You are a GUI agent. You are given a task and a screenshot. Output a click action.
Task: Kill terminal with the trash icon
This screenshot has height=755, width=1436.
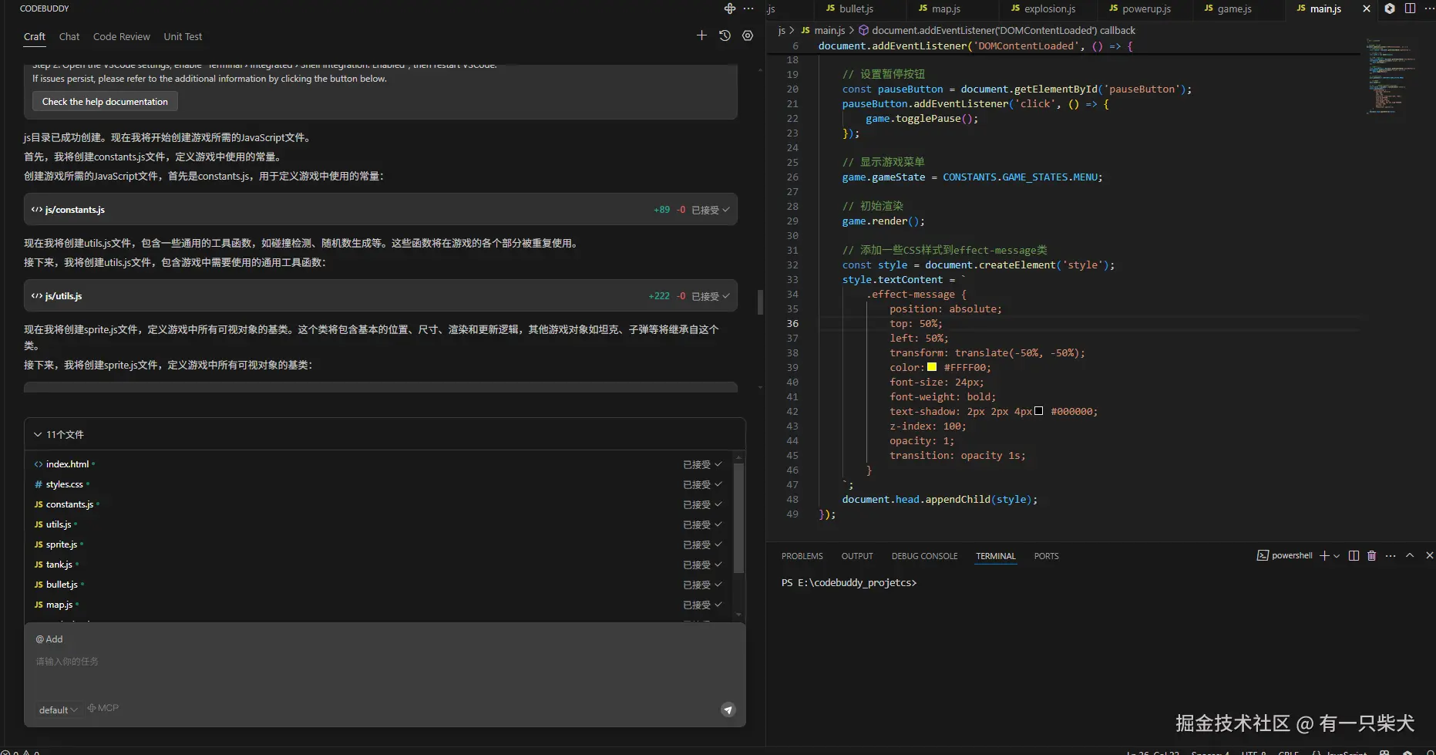(x=1371, y=555)
